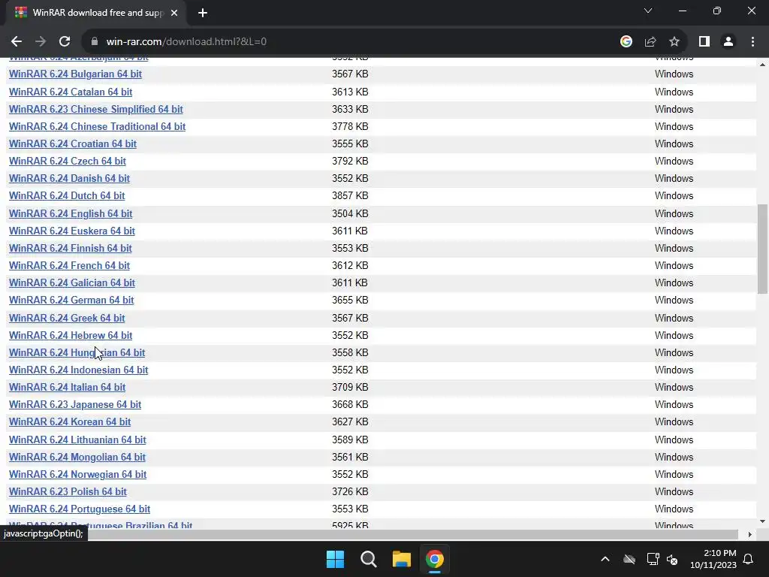
Task: Download WinRAR 6.24 English 64 bit
Action: point(71,213)
